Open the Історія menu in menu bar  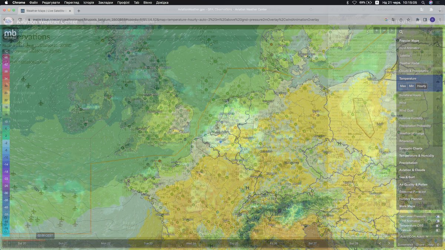pos(89,3)
